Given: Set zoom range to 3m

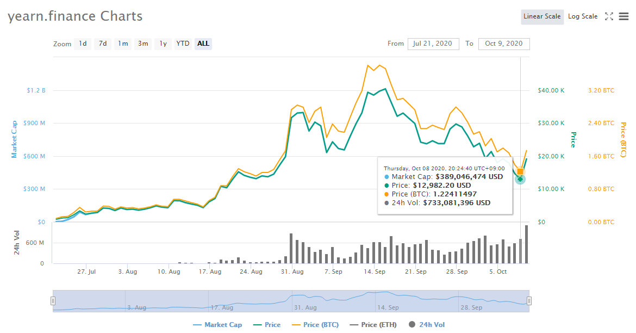Looking at the screenshot, I should (x=143, y=44).
